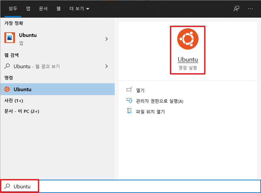This screenshot has height=193, width=261.
Task: Expand arrow beside Ubuntu web result
Action: [x=106, y=66]
